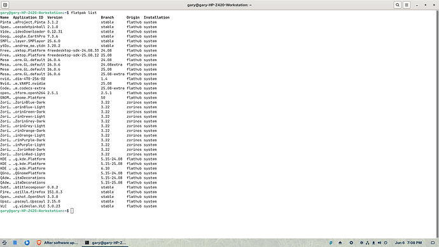The image size is (439, 247).
Task: Click version 3.3.0 in the OpenShot row
Action: 52,197
